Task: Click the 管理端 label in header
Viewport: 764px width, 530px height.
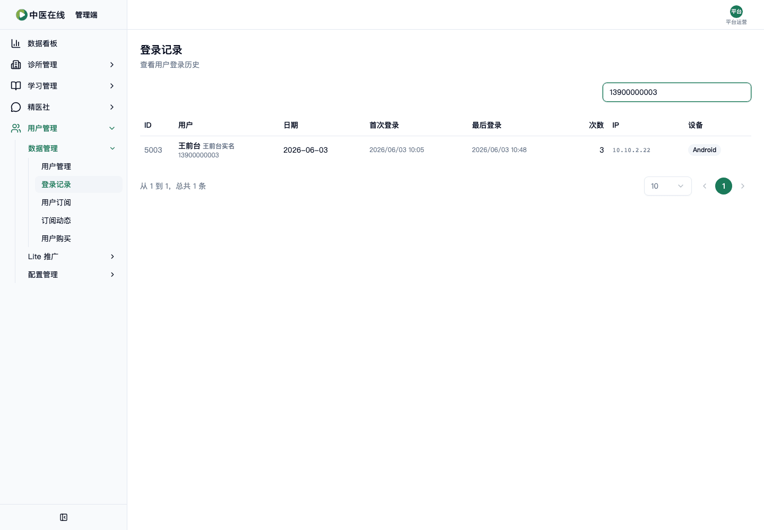Action: pos(86,15)
